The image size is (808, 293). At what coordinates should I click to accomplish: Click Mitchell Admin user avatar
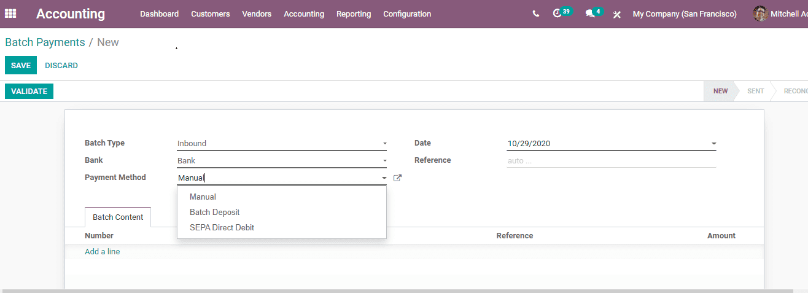pyautogui.click(x=760, y=14)
